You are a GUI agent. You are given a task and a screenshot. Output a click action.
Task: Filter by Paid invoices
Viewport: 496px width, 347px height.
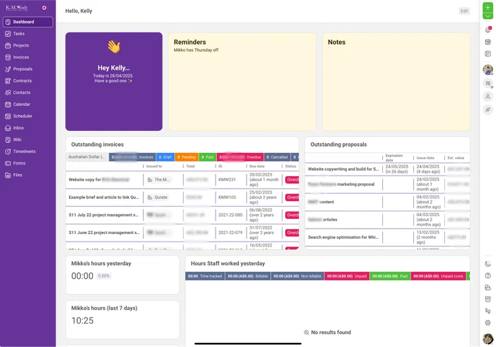click(207, 157)
